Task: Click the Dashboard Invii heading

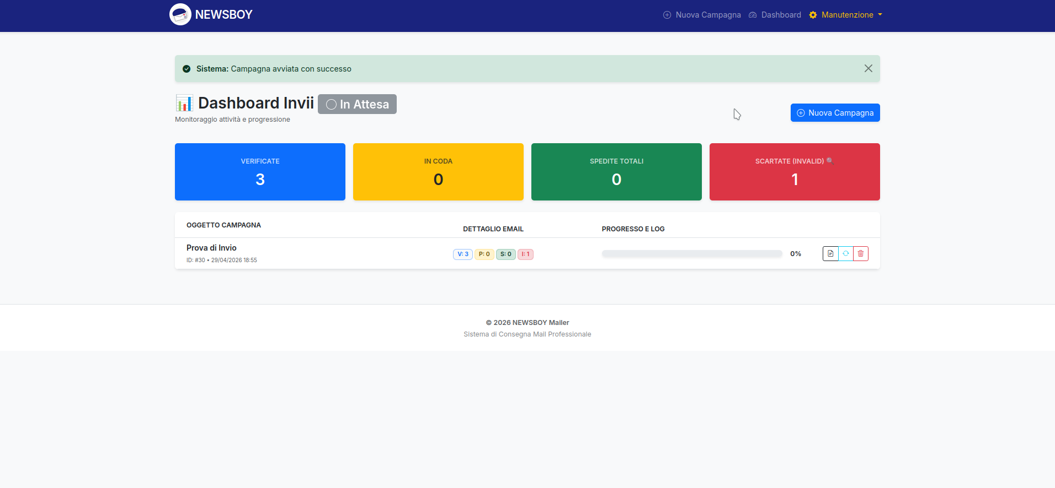Action: pos(256,103)
